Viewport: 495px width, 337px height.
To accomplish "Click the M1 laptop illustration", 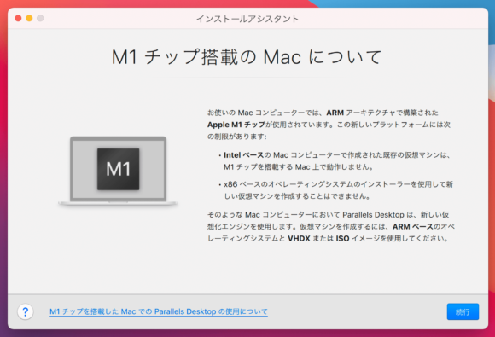I will (118, 172).
